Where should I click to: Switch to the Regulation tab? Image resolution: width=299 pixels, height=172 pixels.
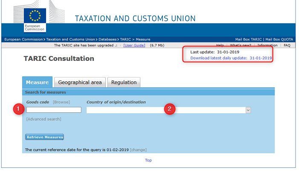point(124,83)
